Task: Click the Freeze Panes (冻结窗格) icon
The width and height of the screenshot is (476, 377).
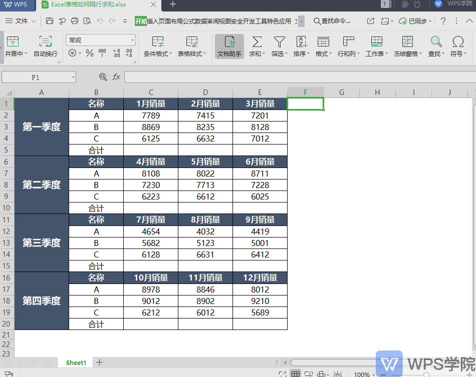Action: pos(407,42)
